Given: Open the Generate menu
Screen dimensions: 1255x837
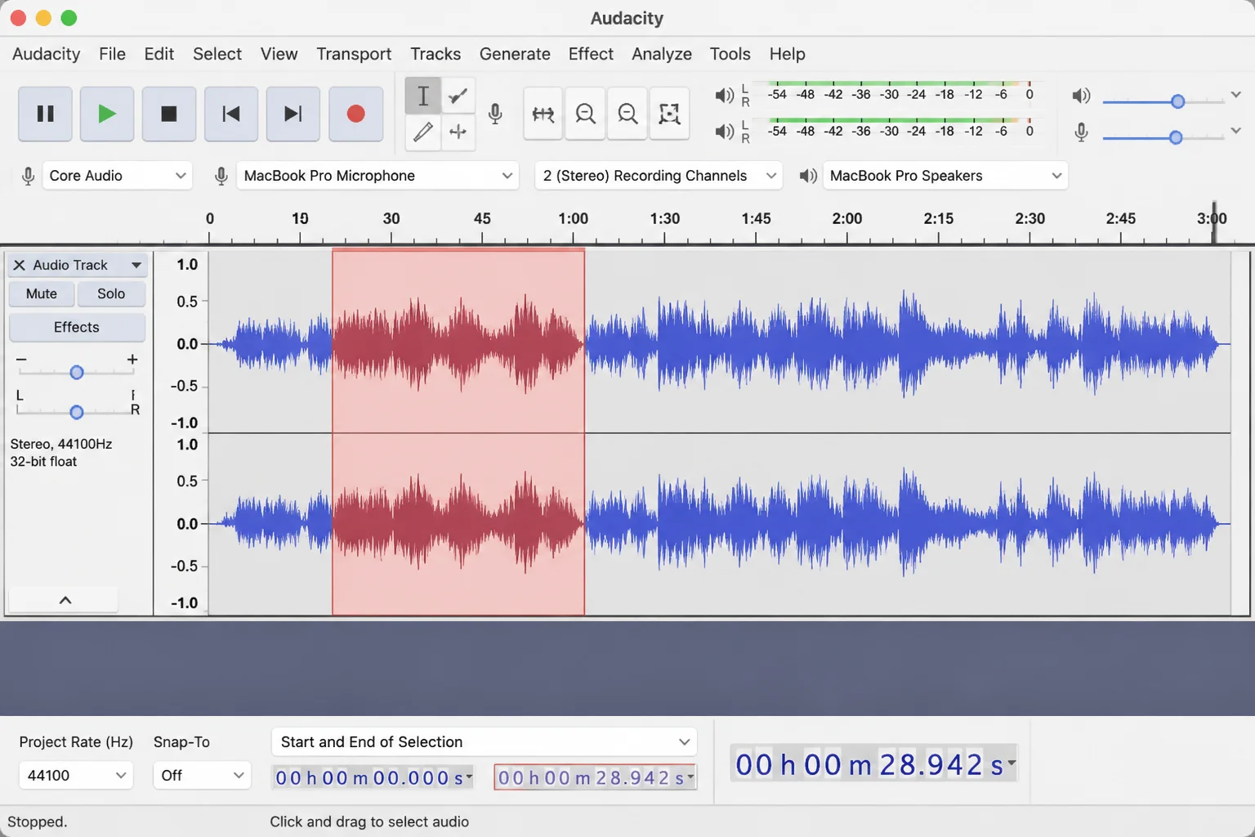Looking at the screenshot, I should pyautogui.click(x=515, y=54).
